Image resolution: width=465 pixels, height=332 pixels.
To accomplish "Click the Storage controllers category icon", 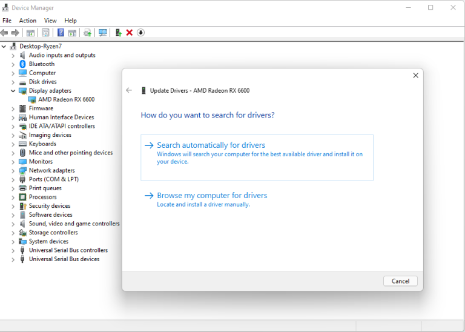I will pos(22,233).
